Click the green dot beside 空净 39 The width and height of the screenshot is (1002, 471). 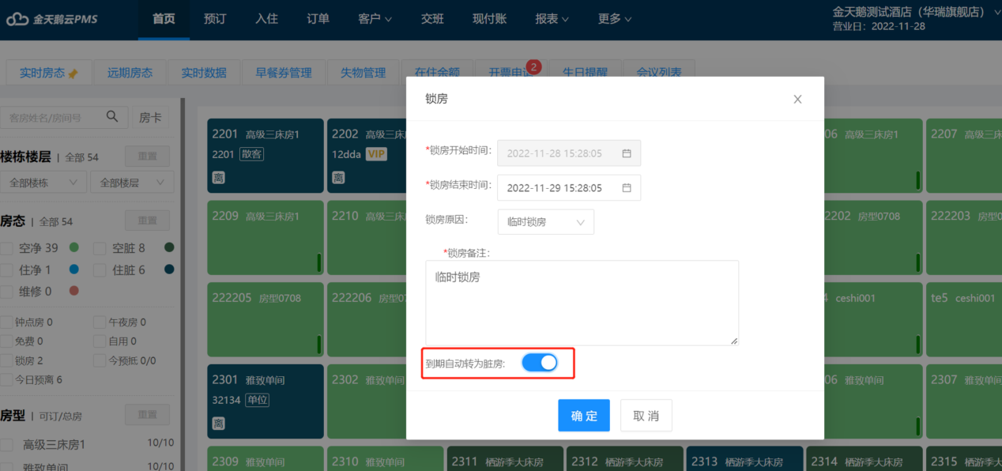tap(74, 247)
